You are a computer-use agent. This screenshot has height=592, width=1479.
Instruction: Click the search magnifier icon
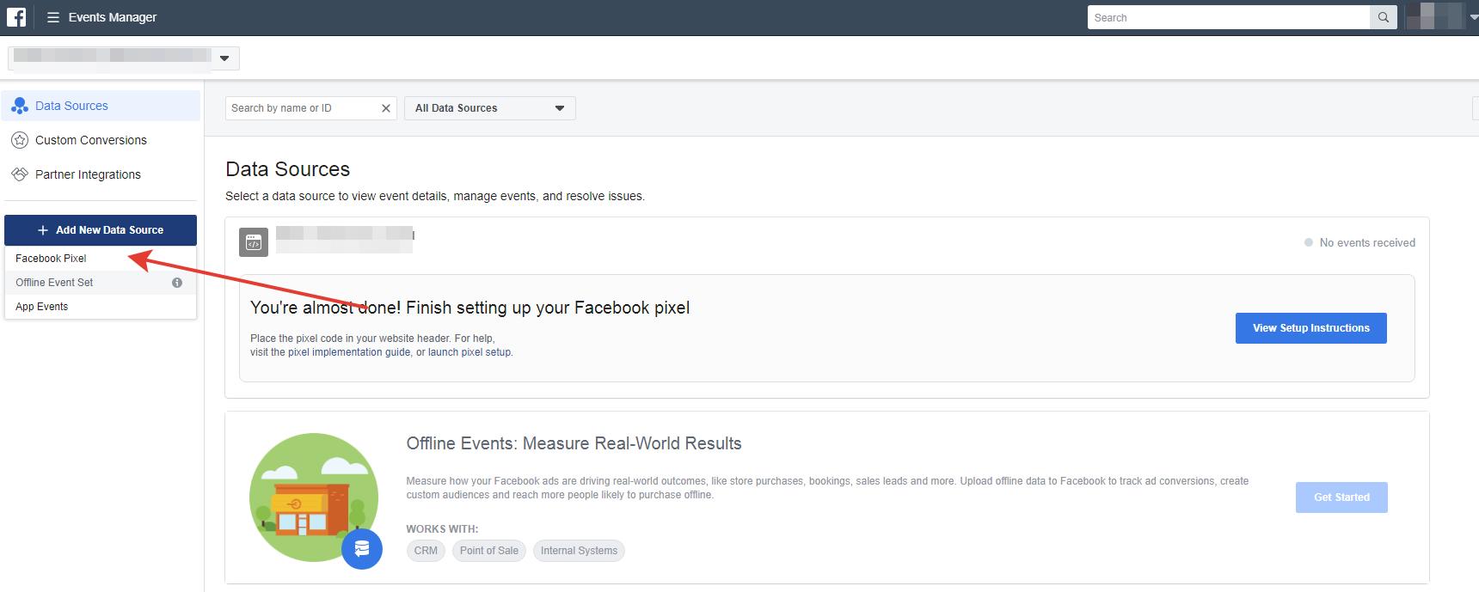coord(1383,17)
